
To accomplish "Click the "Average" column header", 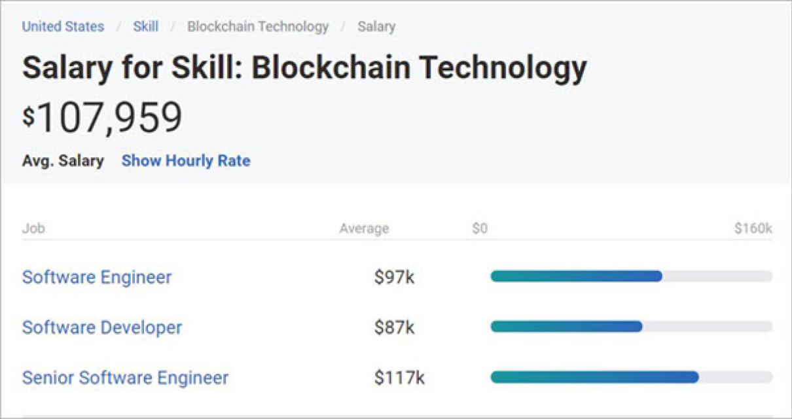I will (364, 228).
